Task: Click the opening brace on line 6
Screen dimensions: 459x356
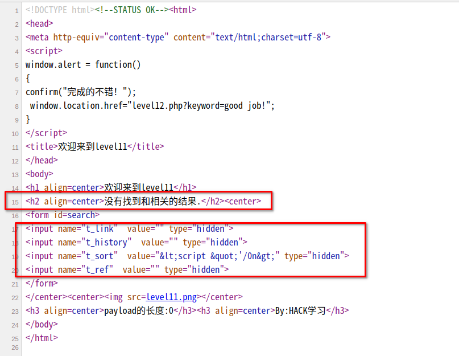Action: pyautogui.click(x=28, y=78)
